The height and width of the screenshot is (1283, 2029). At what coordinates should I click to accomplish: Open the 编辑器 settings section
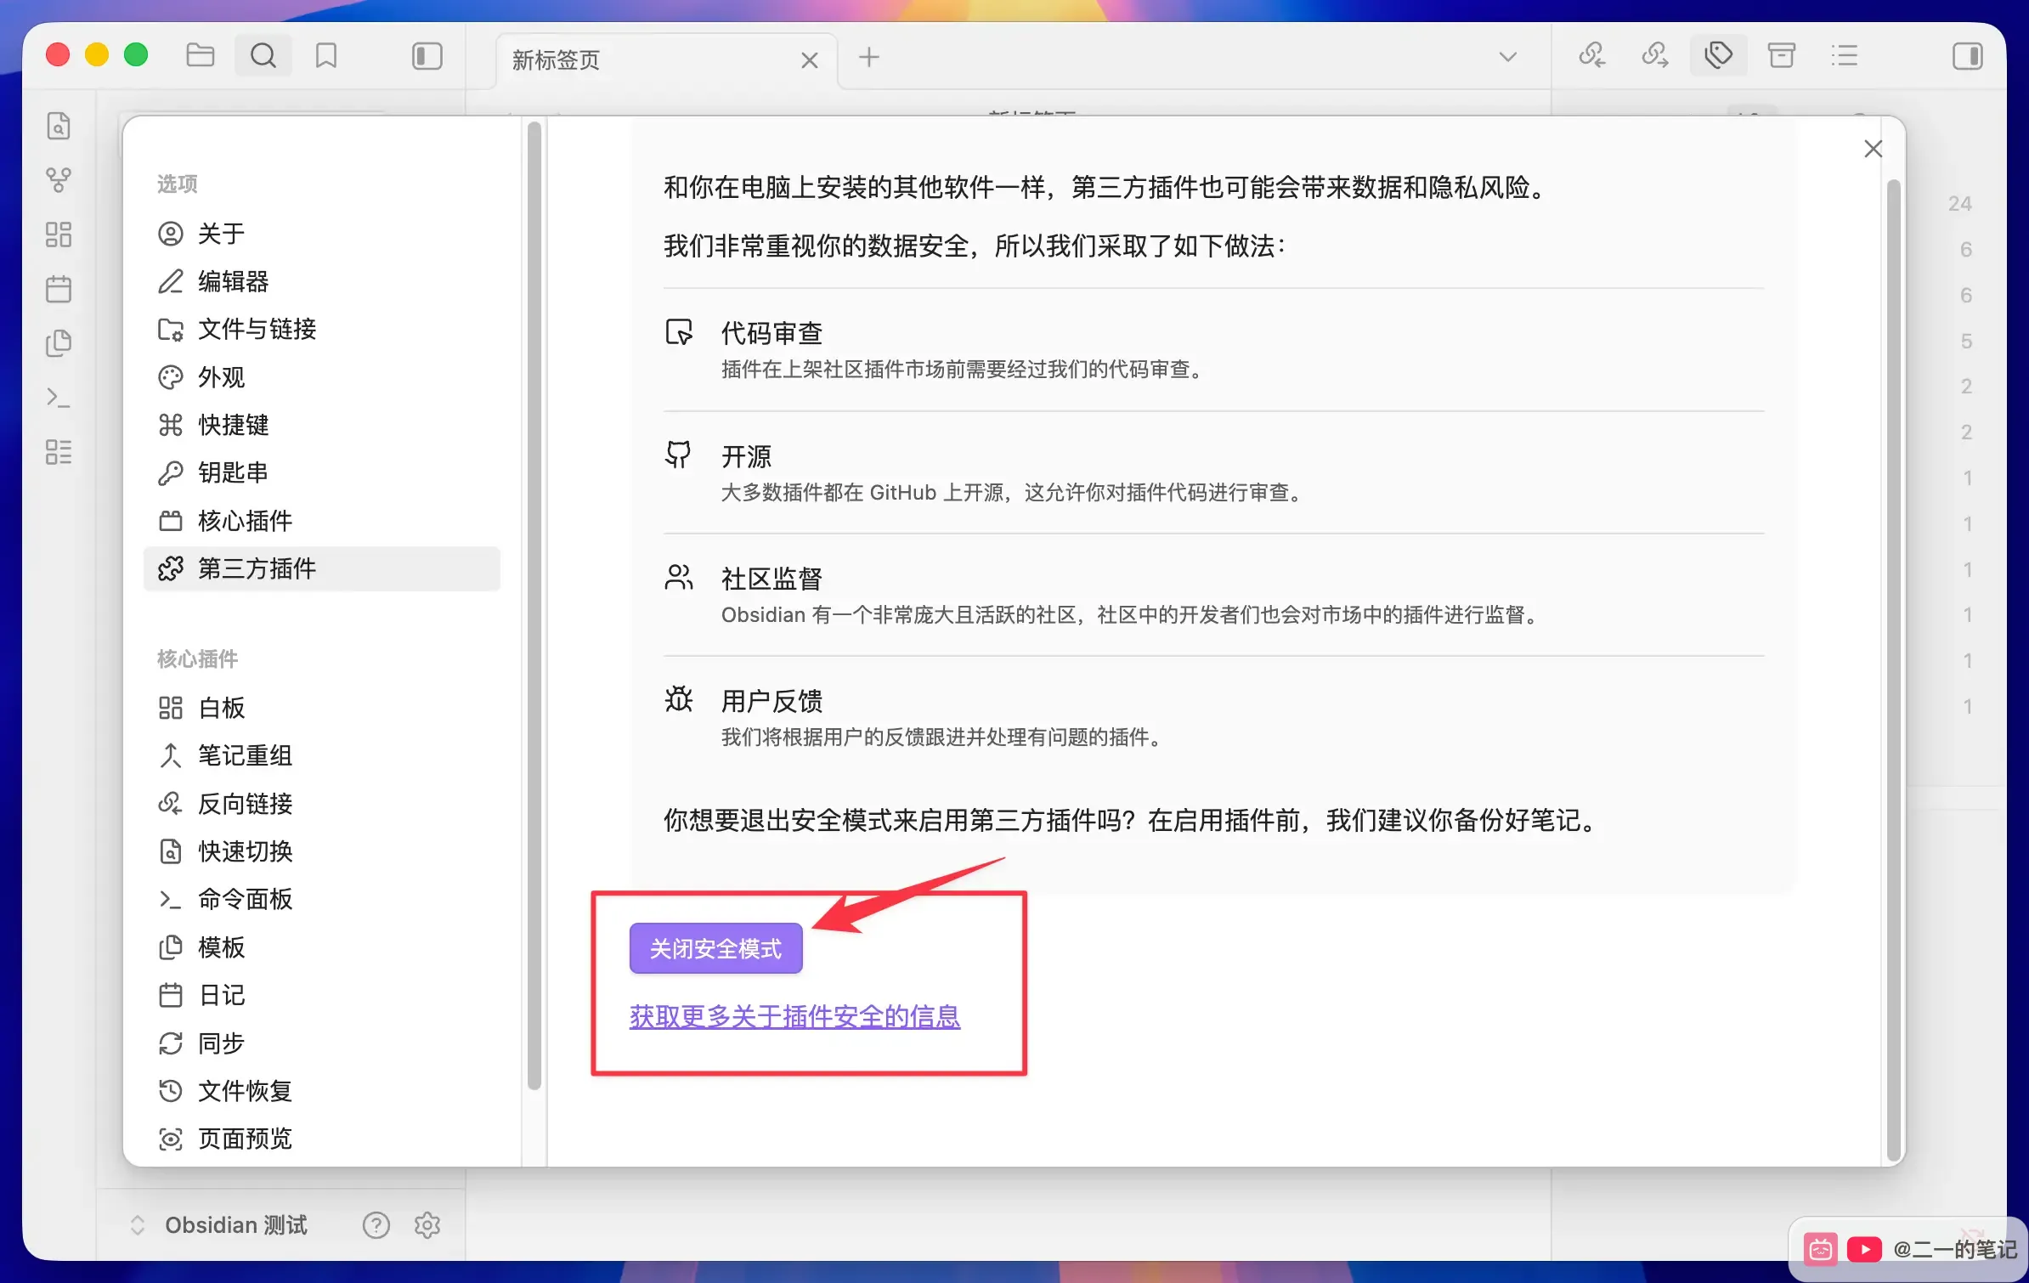point(322,281)
